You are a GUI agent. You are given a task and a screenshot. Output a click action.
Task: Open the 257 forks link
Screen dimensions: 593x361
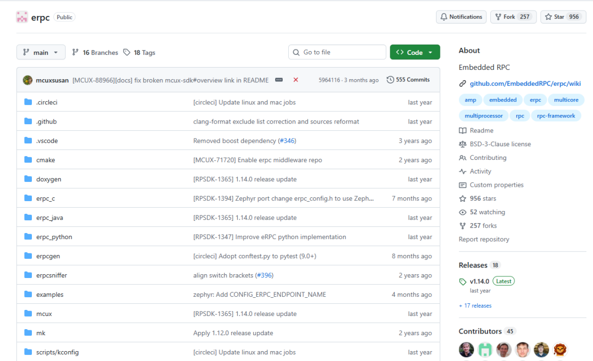coord(478,226)
